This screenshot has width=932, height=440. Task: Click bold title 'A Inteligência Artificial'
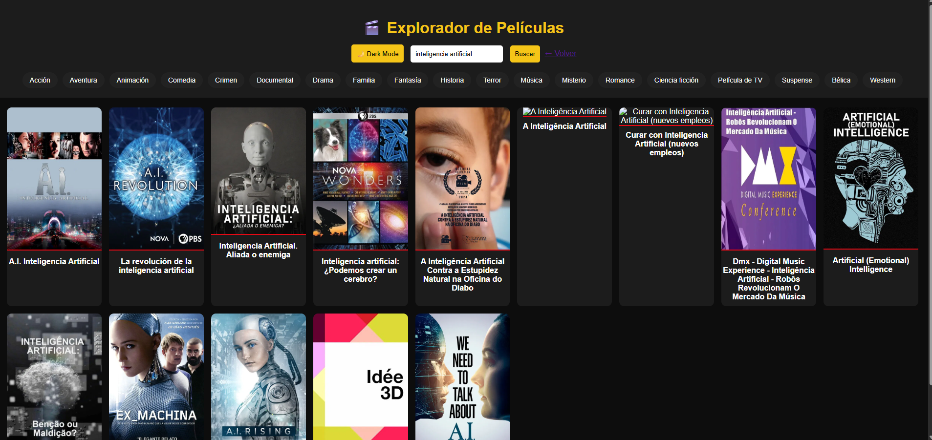pyautogui.click(x=564, y=126)
